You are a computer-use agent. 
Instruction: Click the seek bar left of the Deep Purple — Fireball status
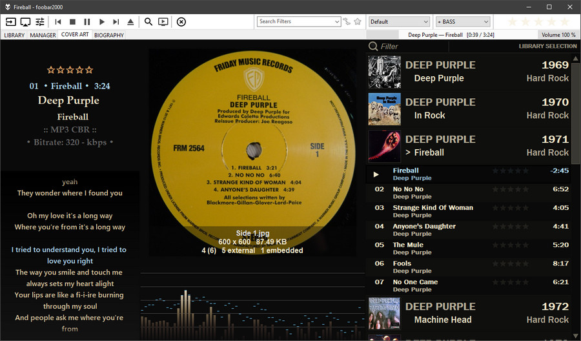382,35
